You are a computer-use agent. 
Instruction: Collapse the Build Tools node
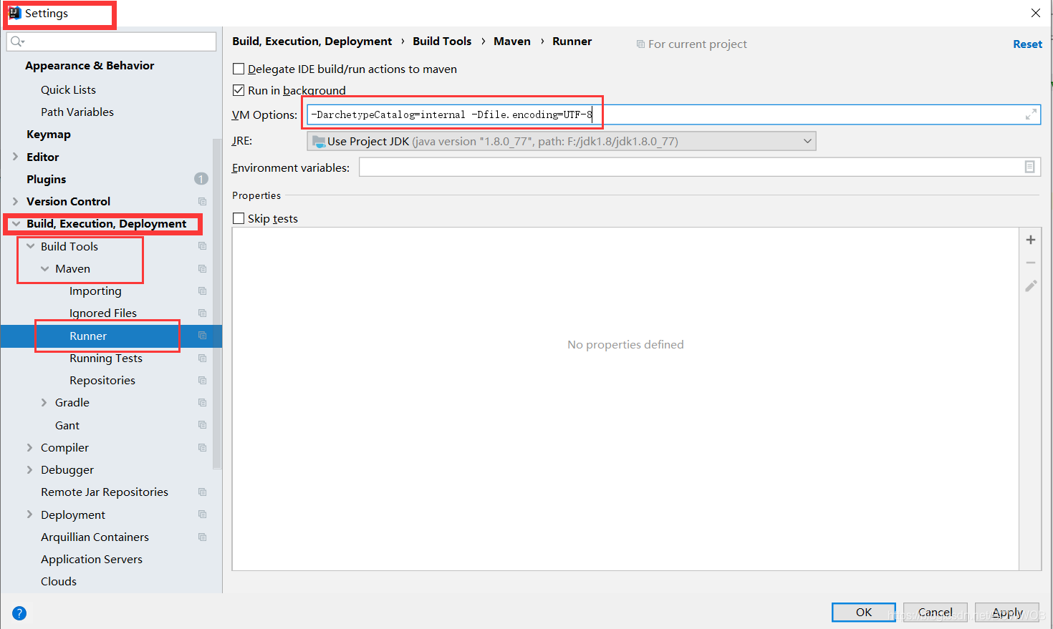[x=30, y=246]
